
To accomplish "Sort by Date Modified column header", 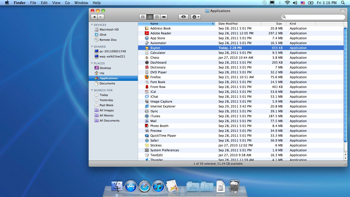I will pos(238,24).
